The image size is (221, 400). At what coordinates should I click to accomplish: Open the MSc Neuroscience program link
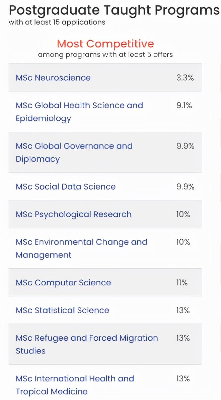[53, 78]
